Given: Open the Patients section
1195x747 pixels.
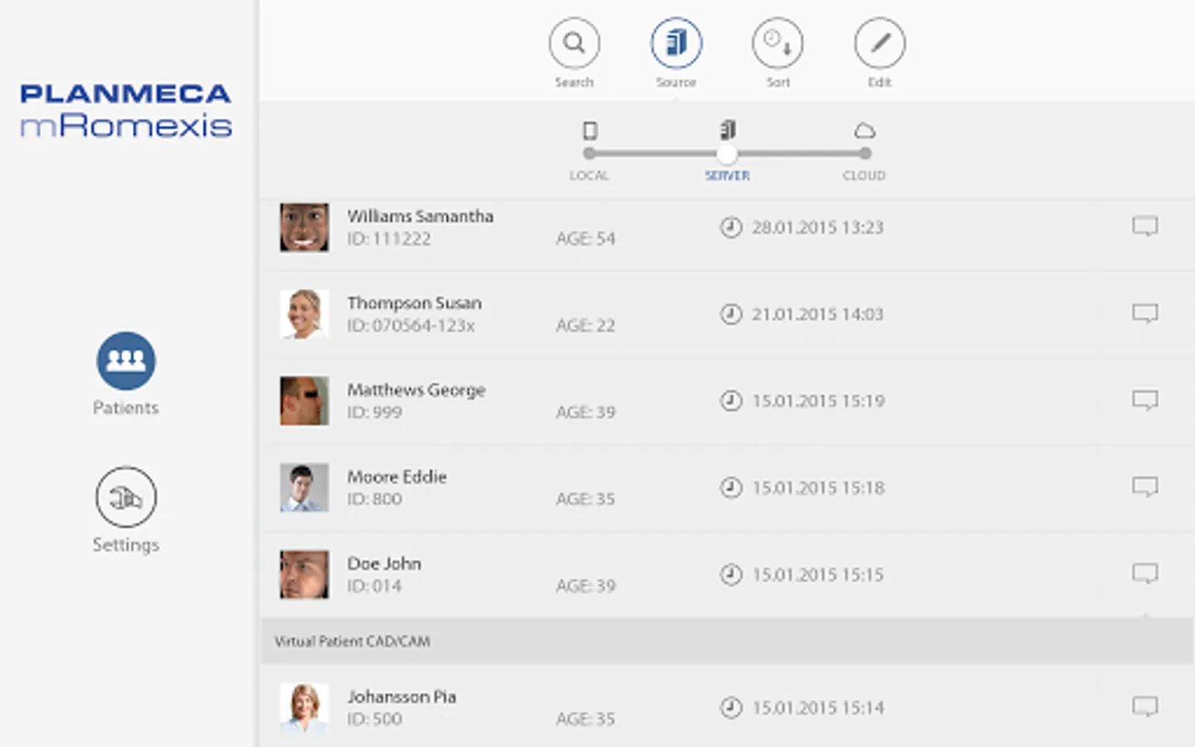Looking at the screenshot, I should click(125, 361).
